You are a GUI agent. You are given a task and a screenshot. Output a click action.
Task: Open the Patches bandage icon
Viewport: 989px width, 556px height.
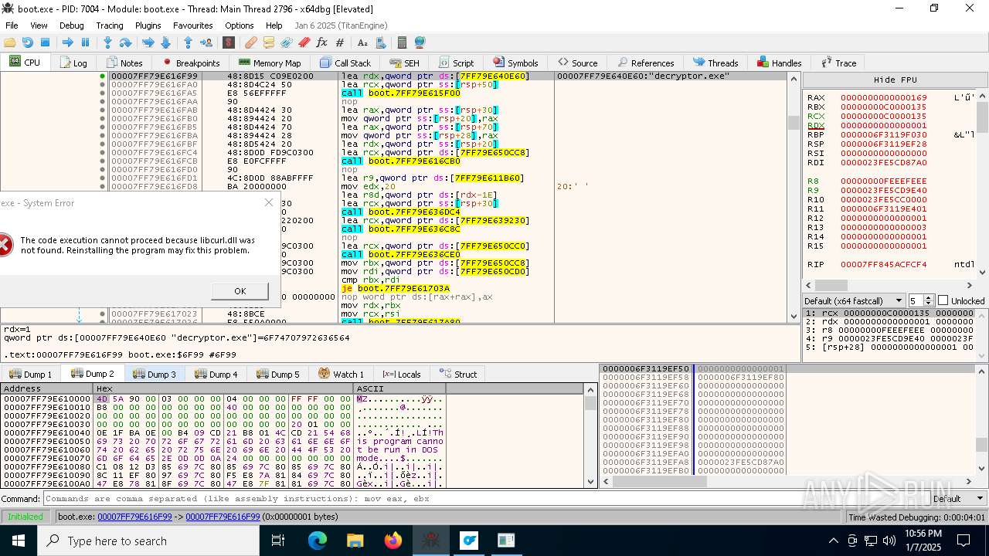(x=251, y=42)
